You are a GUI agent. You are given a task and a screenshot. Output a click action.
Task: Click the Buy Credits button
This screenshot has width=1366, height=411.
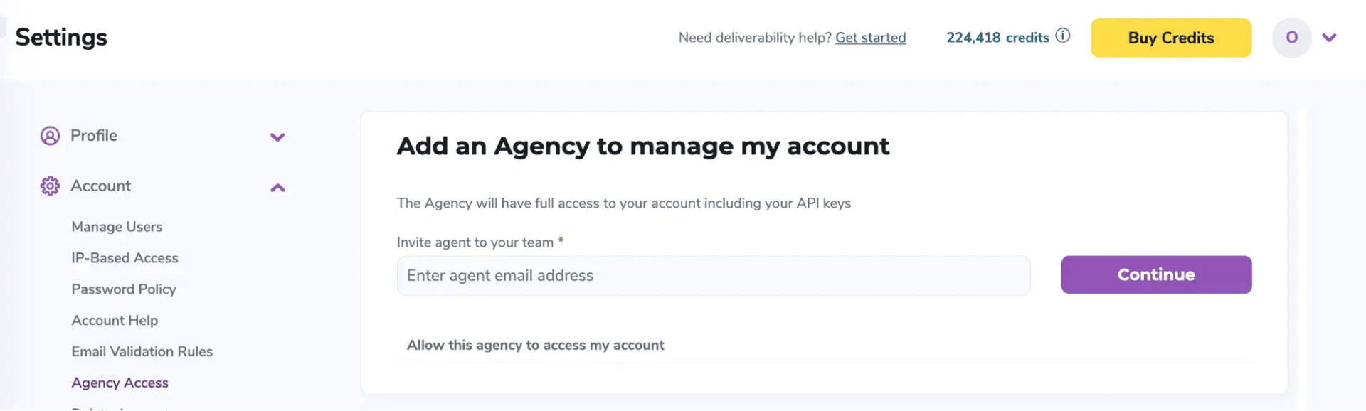pyautogui.click(x=1170, y=38)
